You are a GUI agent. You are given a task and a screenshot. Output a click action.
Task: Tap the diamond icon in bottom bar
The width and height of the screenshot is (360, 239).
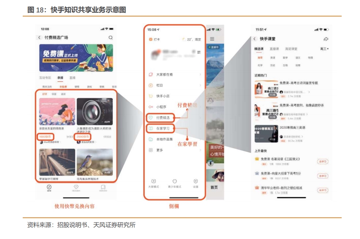pos(76,188)
